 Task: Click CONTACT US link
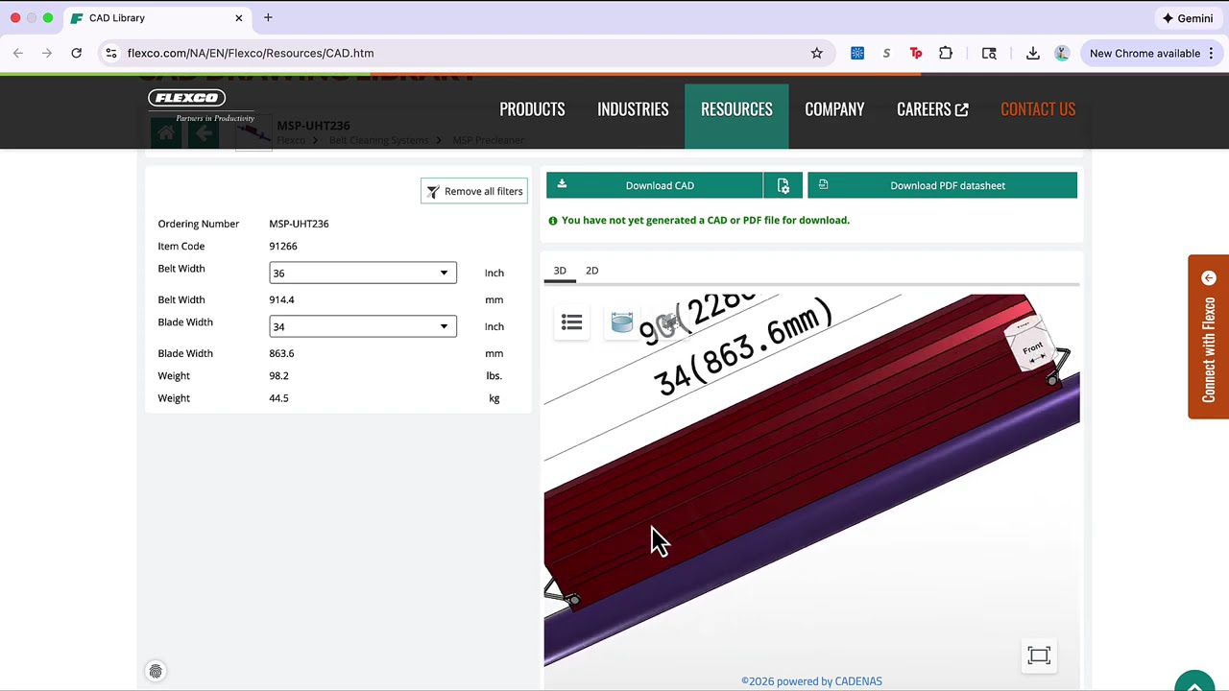1038,109
